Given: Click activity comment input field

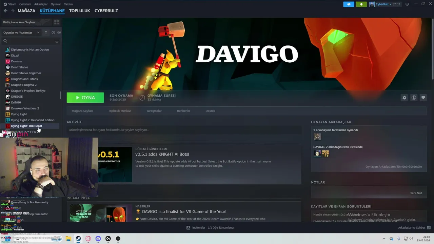Looking at the screenshot, I should (184, 130).
